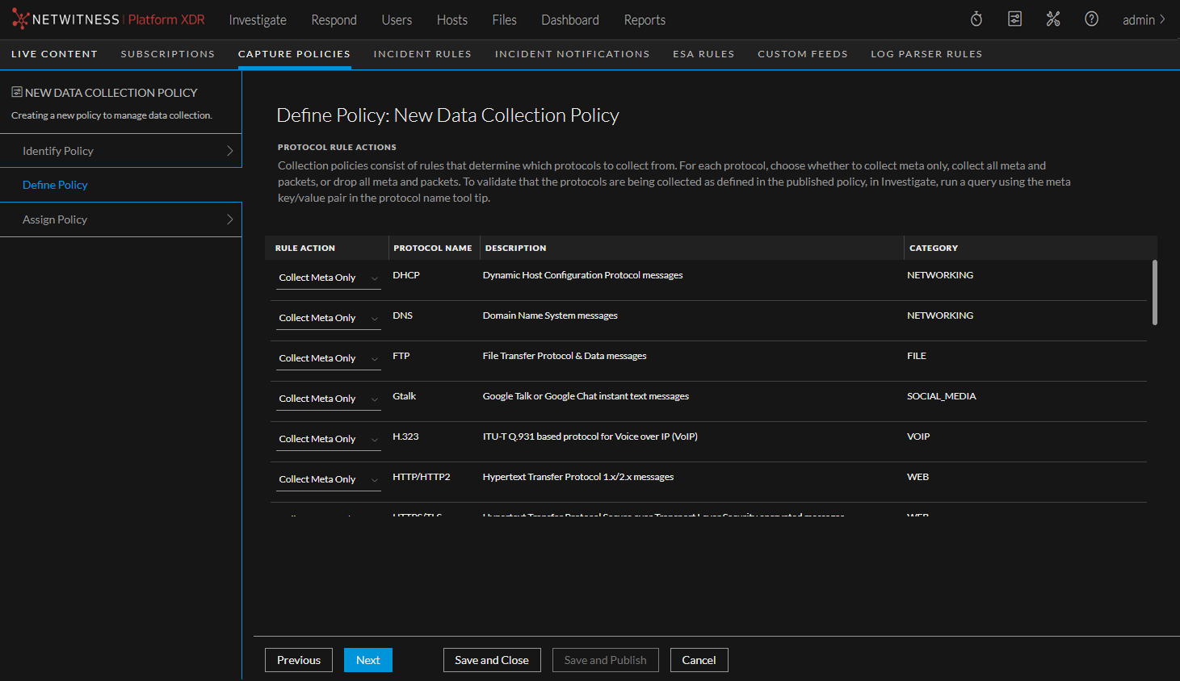This screenshot has width=1180, height=681.
Task: Open the HTTP/HTTP2 rule action dropdown
Action: point(328,478)
